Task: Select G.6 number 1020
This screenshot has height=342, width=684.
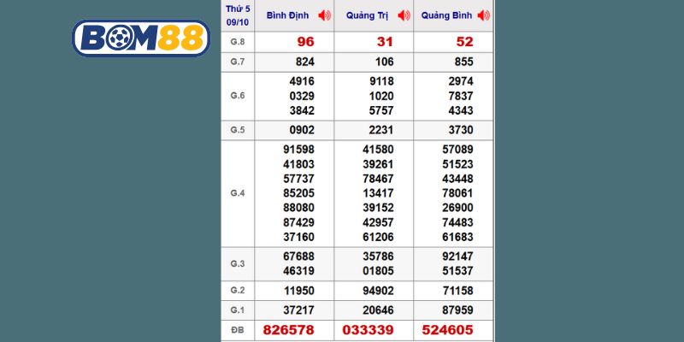Action: point(381,96)
